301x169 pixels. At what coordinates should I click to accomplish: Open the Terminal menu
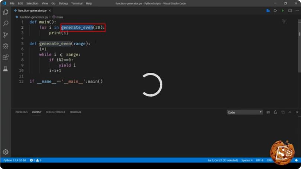[x=77, y=3]
